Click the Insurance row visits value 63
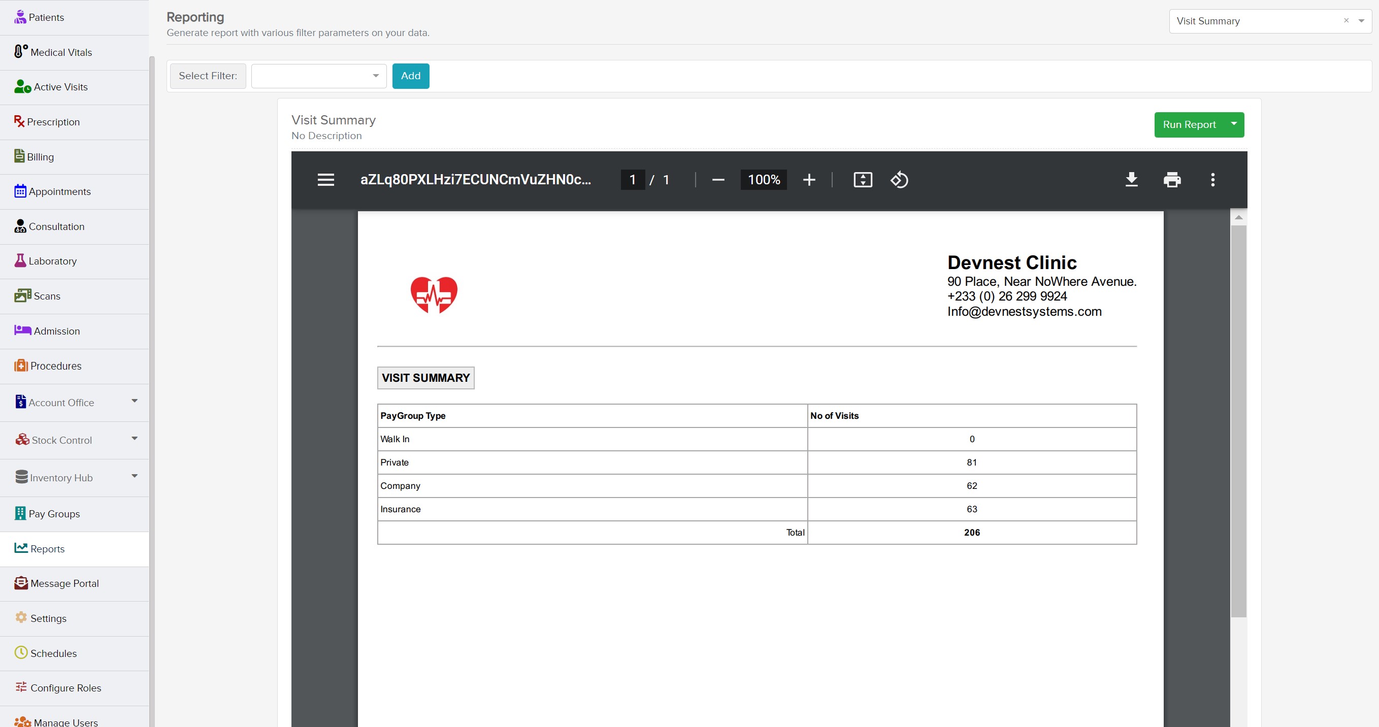 pyautogui.click(x=972, y=509)
